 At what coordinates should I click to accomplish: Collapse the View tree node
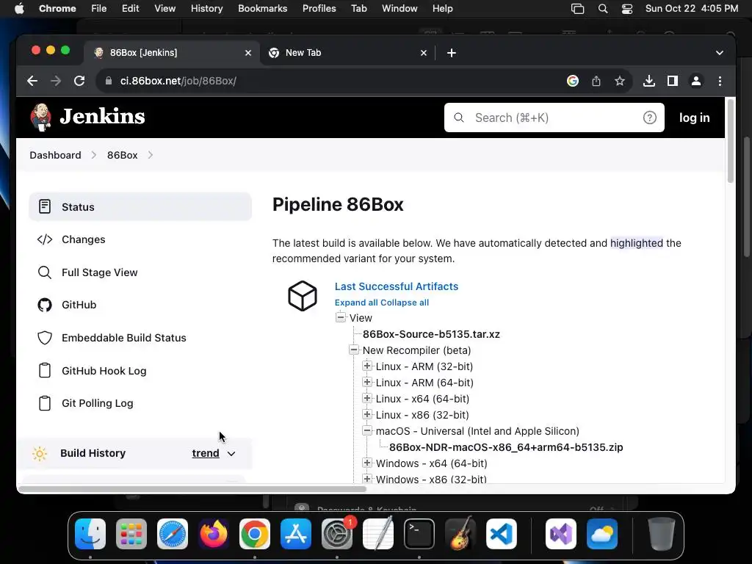tap(341, 317)
